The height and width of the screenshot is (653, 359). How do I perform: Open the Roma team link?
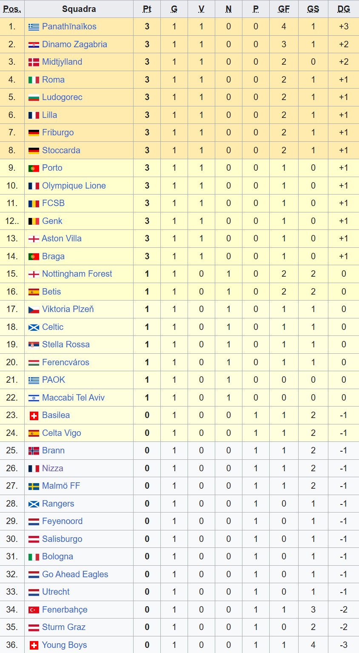tap(53, 80)
